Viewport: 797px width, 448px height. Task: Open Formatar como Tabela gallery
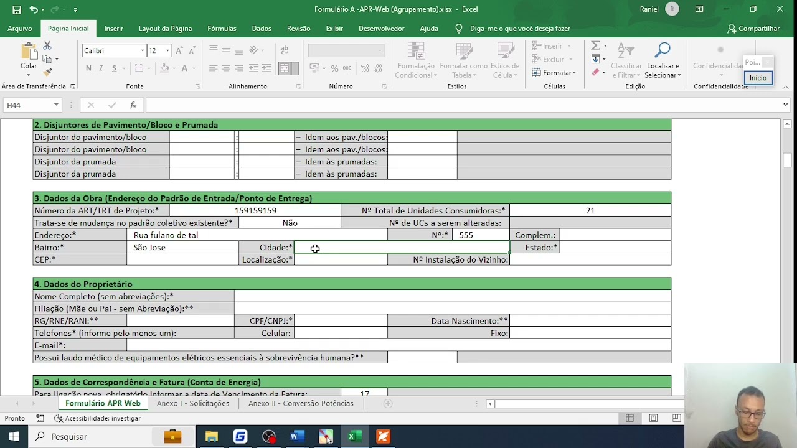(x=464, y=60)
